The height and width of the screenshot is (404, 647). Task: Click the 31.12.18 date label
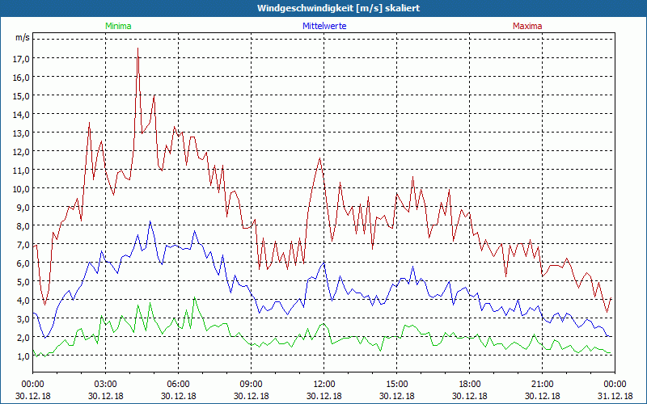click(x=615, y=396)
